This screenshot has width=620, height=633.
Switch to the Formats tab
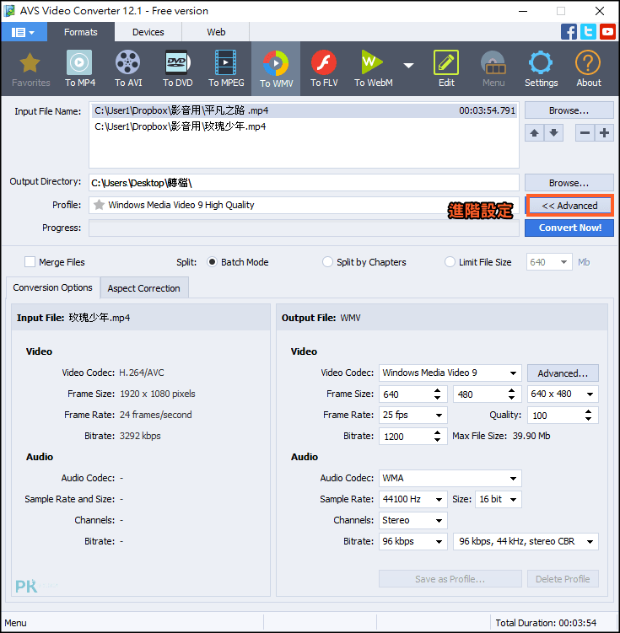pyautogui.click(x=80, y=32)
